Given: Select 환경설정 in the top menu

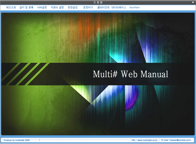Looking at the screenshot, I should point(73,7).
